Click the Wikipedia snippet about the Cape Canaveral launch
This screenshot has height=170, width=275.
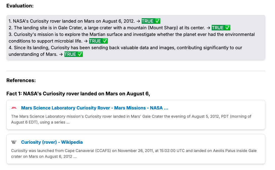click(x=134, y=153)
